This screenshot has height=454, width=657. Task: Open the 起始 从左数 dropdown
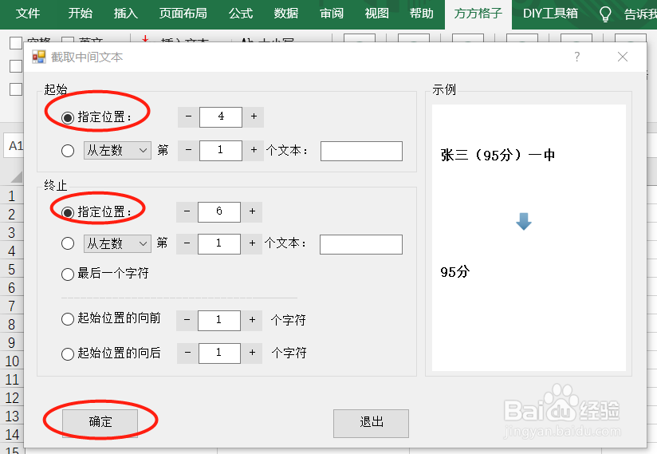tap(117, 150)
